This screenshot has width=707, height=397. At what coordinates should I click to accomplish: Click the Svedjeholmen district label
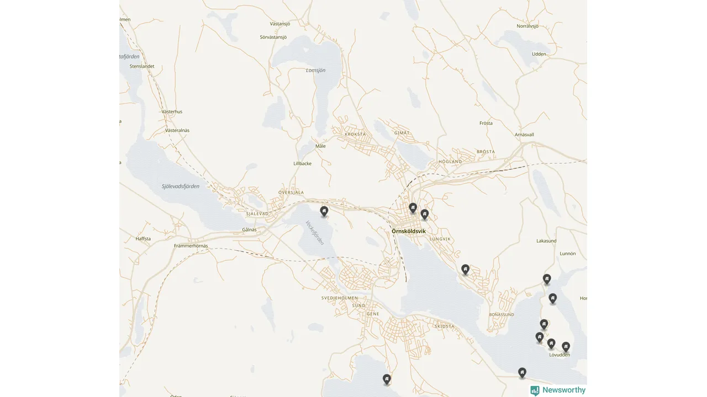[x=340, y=298]
